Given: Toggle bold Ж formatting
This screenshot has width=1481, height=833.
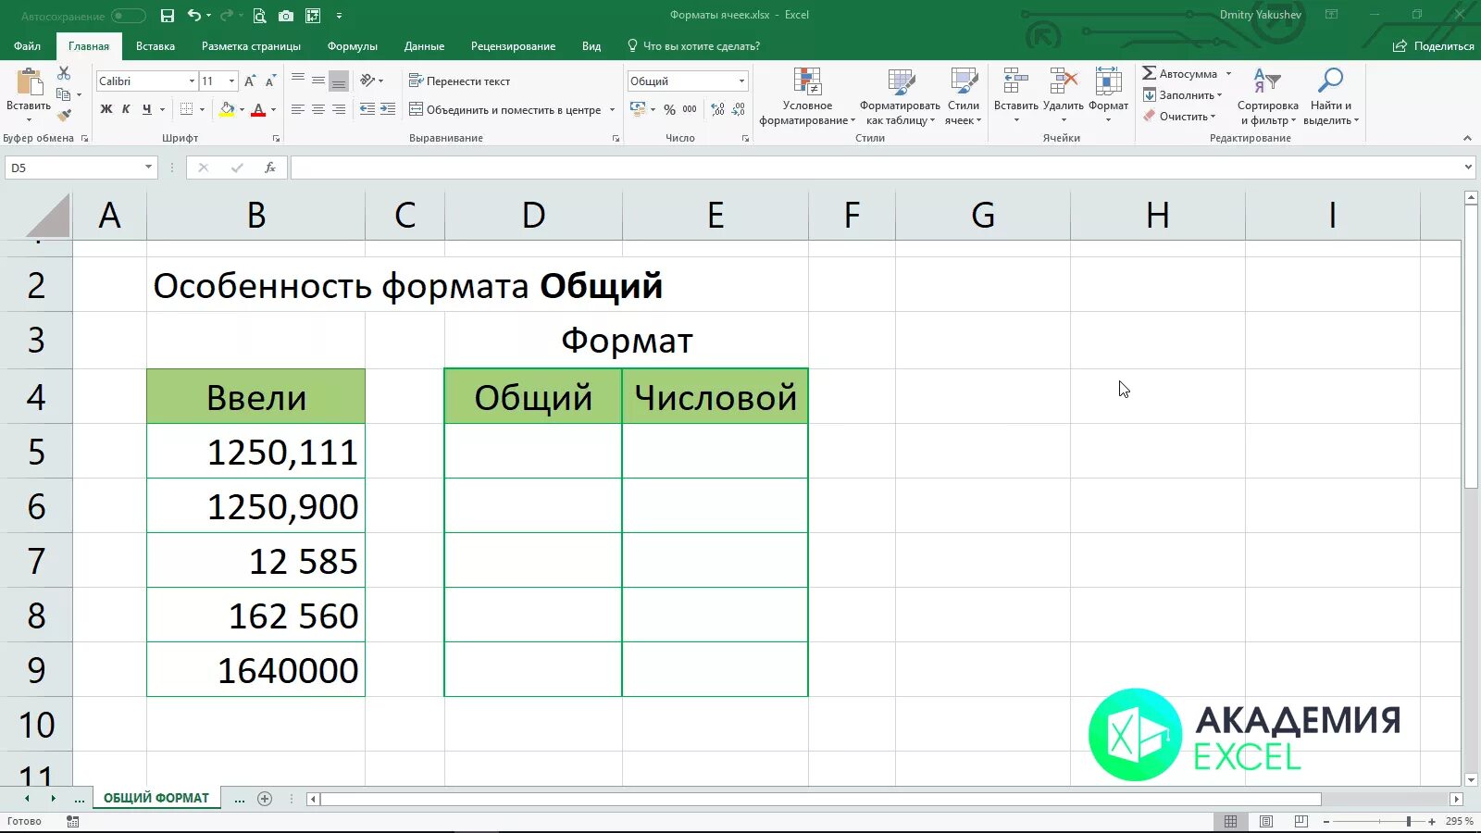Looking at the screenshot, I should pyautogui.click(x=106, y=109).
